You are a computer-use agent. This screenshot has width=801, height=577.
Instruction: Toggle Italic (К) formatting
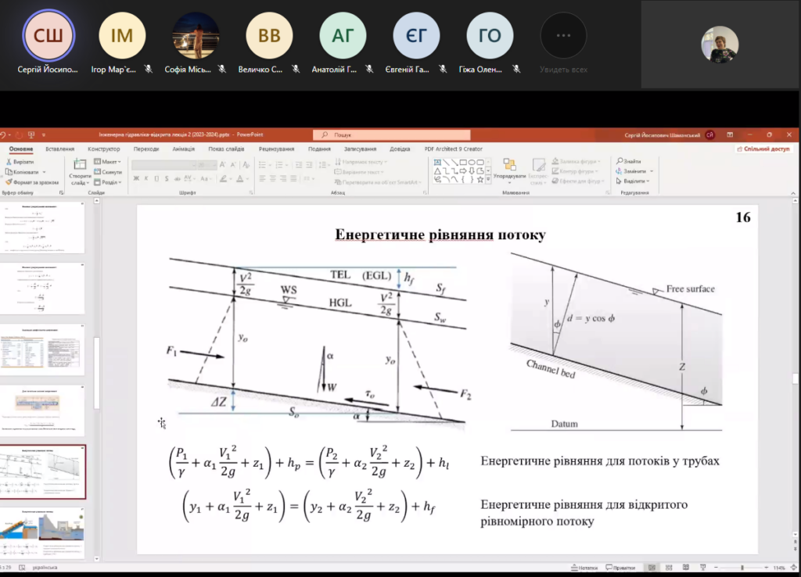(x=146, y=179)
